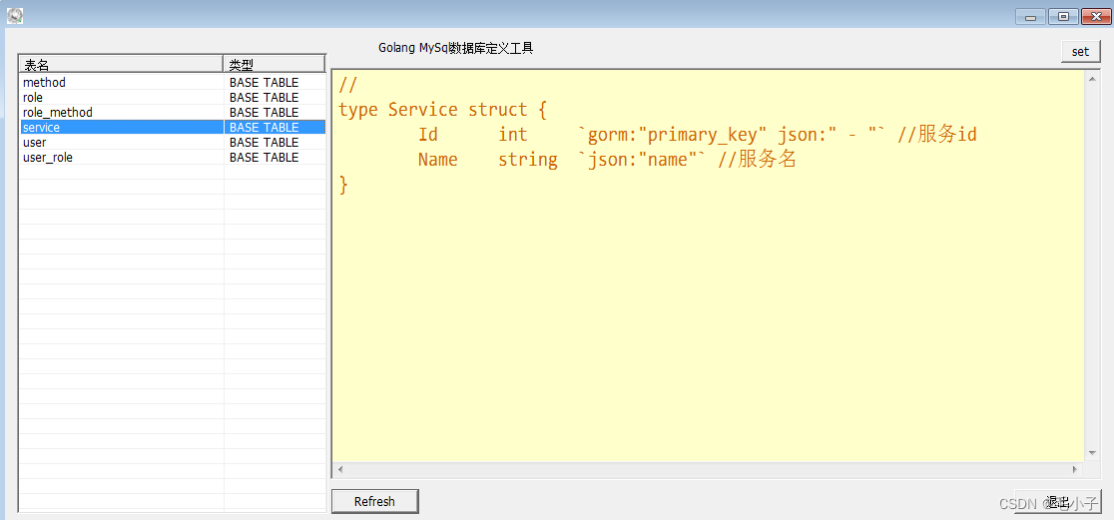Screen dimensions: 1114x520
Task: Click scroll down arrow in code pane
Action: (1092, 453)
